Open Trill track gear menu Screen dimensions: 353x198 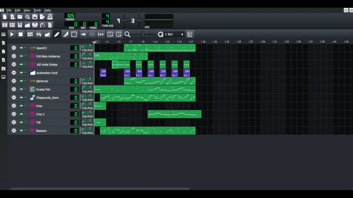14,122
